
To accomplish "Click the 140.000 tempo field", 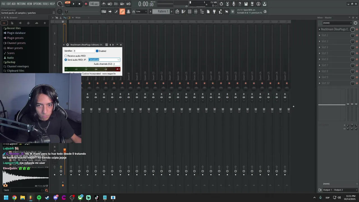I will (94, 4).
